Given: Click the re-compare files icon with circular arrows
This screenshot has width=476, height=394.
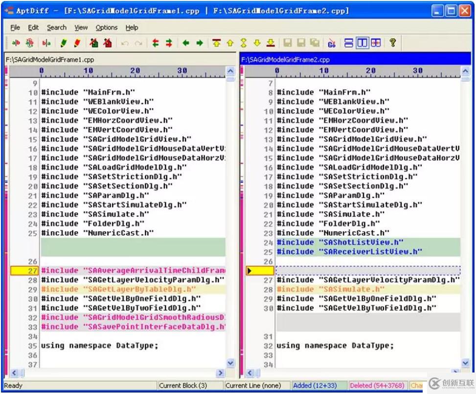Looking at the screenshot, I should pyautogui.click(x=30, y=43).
